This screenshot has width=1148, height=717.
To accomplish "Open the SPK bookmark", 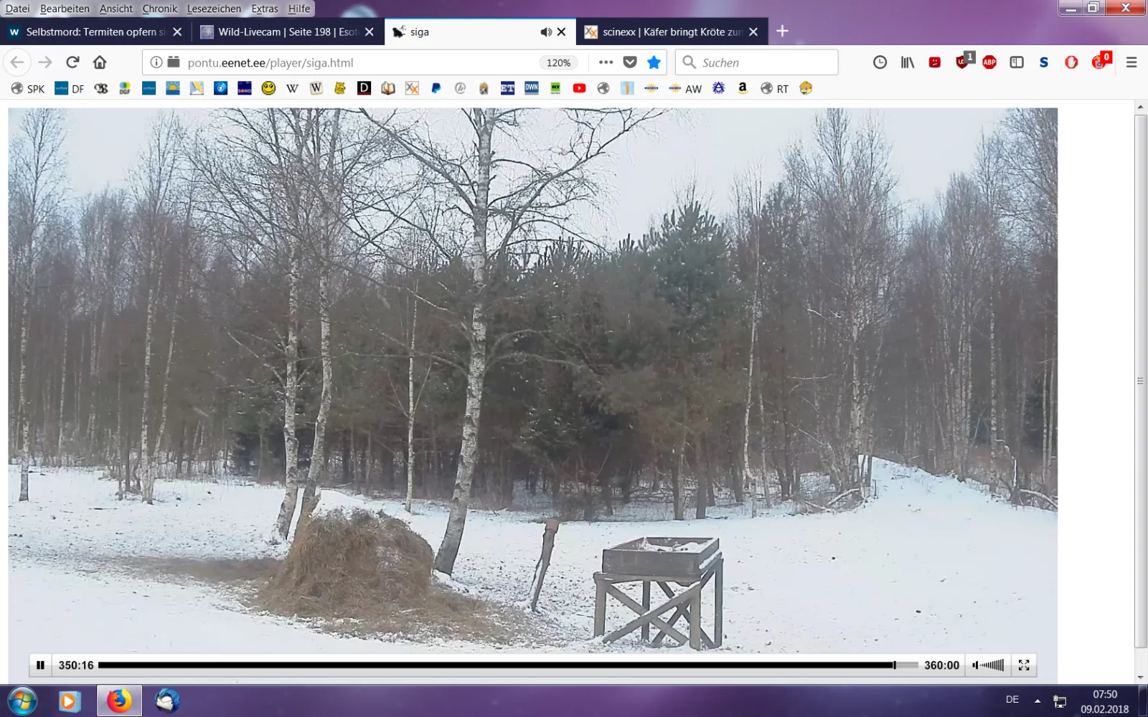I will (x=28, y=88).
